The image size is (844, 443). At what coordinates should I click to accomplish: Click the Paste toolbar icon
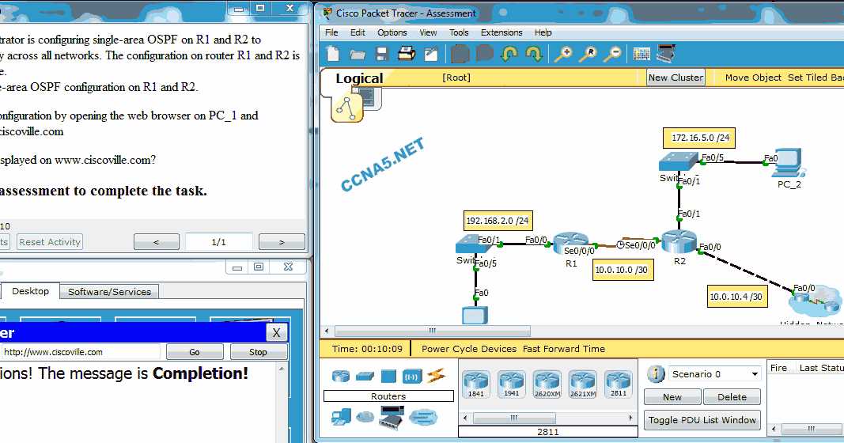point(485,54)
